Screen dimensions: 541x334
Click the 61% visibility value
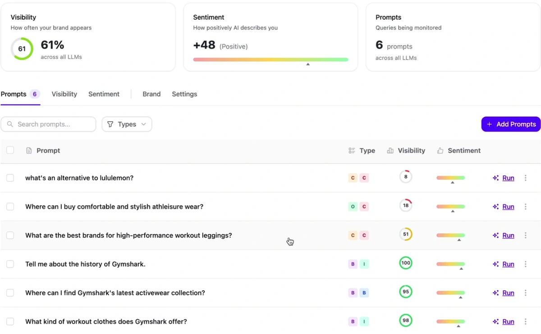click(52, 45)
